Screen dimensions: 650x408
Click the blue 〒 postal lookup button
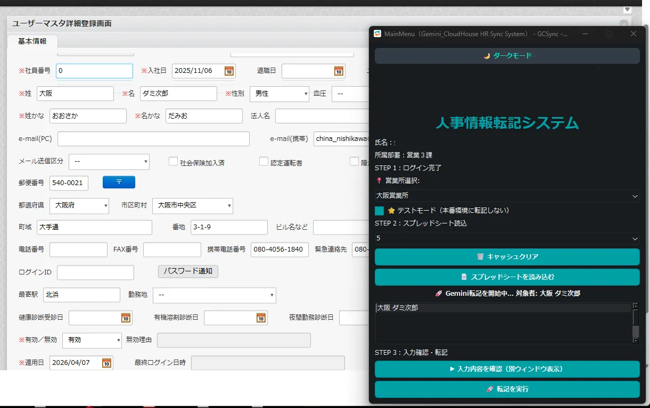[119, 182]
